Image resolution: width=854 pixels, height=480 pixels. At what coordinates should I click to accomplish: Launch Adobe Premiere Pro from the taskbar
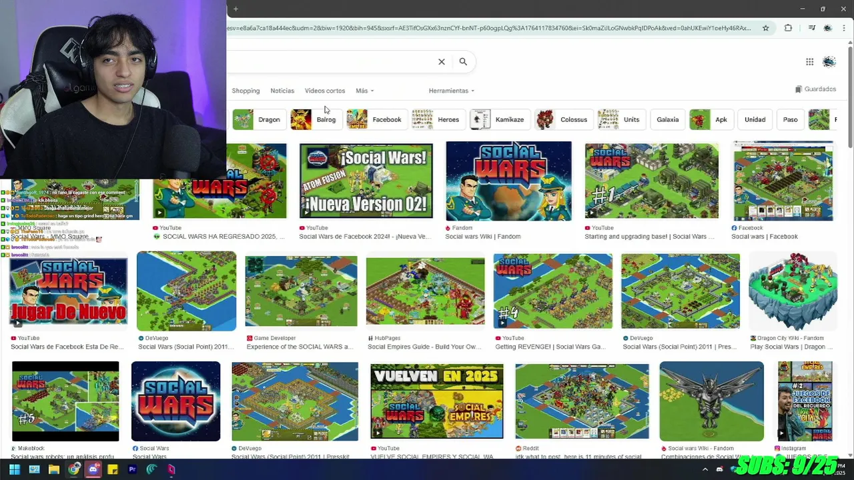pyautogui.click(x=132, y=469)
